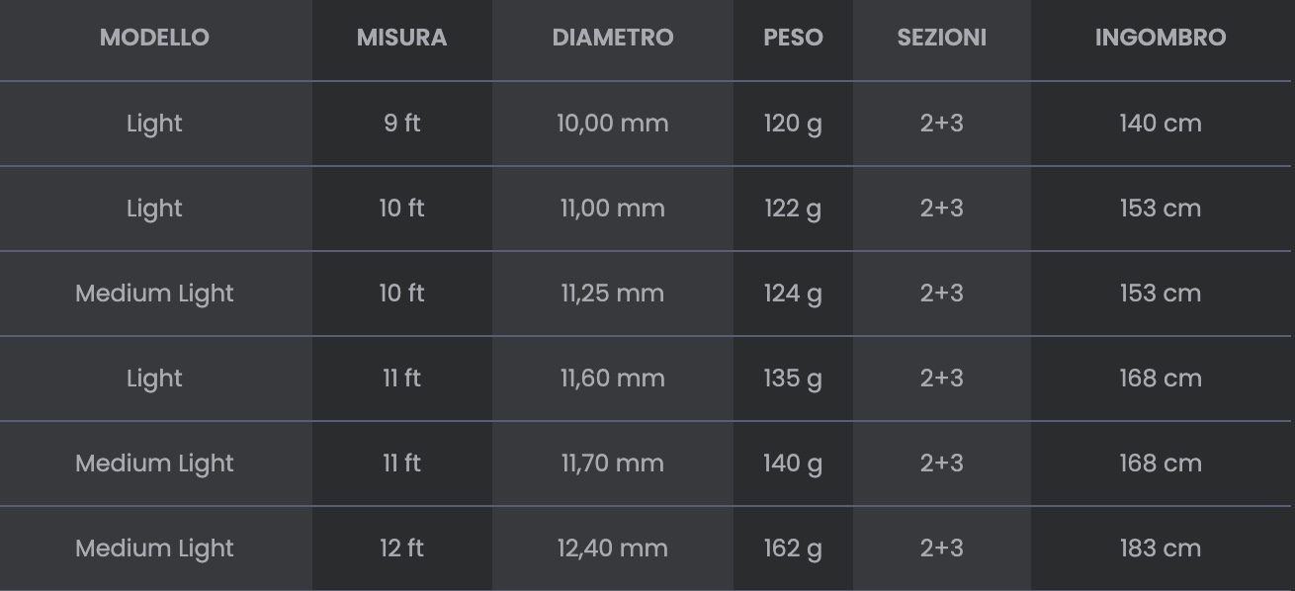Click the PESO column header
1295x591 pixels.
pos(793,38)
